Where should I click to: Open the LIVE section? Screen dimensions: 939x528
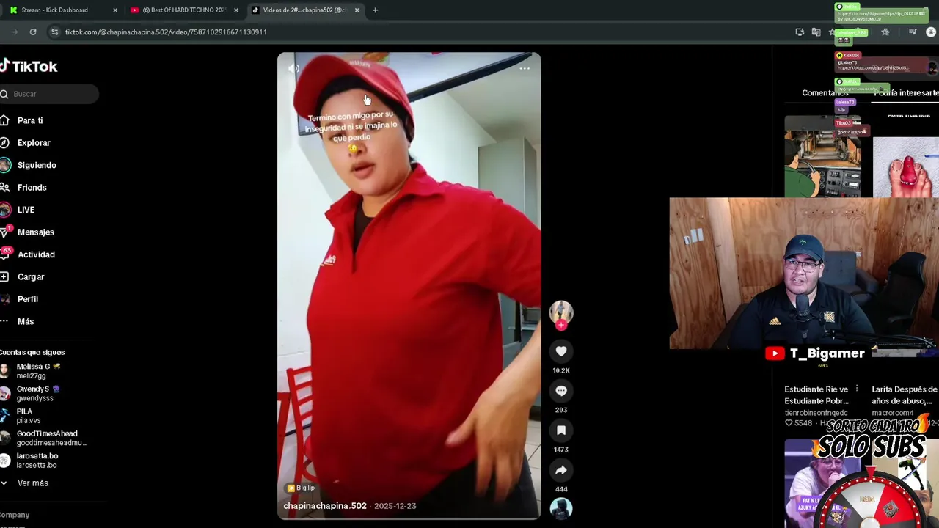(26, 210)
